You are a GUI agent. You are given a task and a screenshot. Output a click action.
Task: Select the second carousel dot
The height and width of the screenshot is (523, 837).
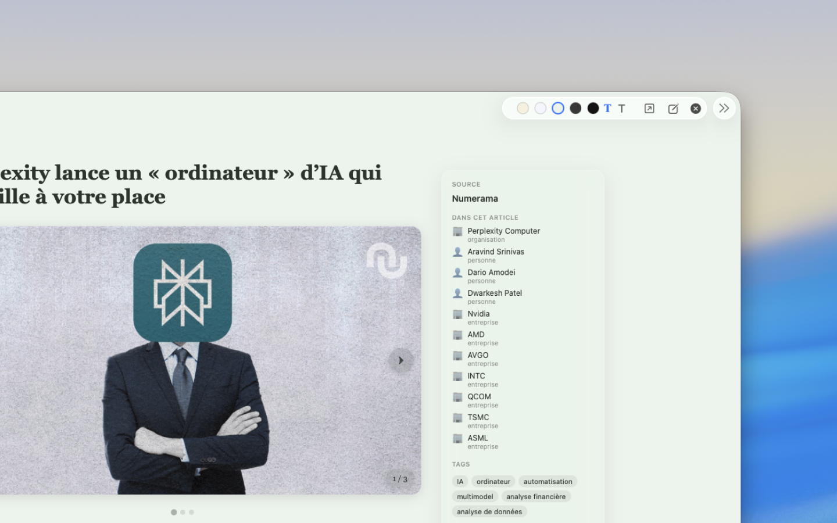click(x=183, y=512)
